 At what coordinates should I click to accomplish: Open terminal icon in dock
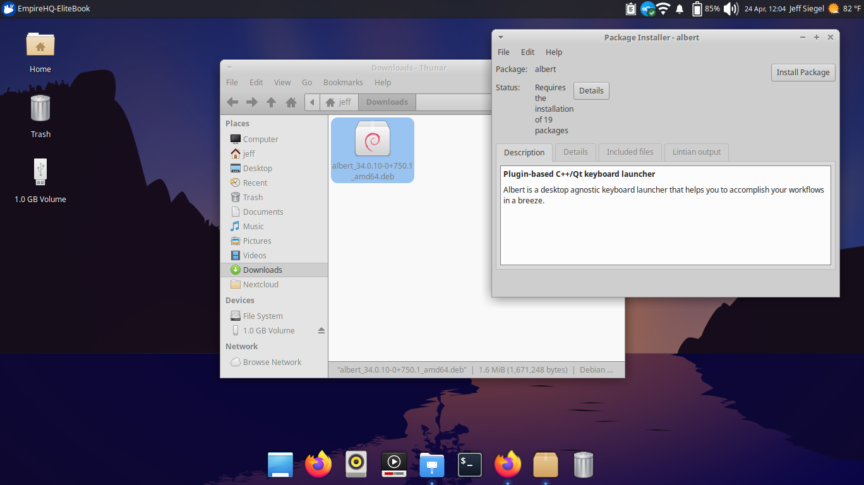[x=470, y=465]
